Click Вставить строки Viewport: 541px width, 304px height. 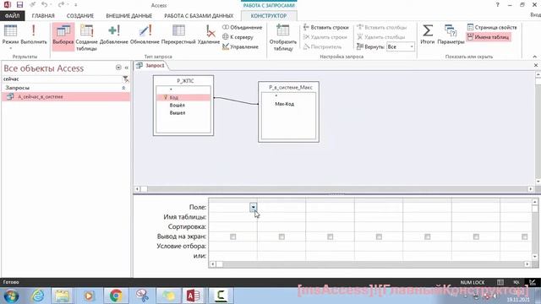[326, 27]
